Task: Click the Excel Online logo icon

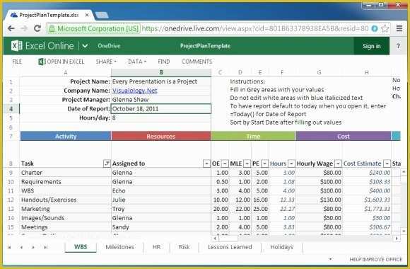Action: coord(16,46)
